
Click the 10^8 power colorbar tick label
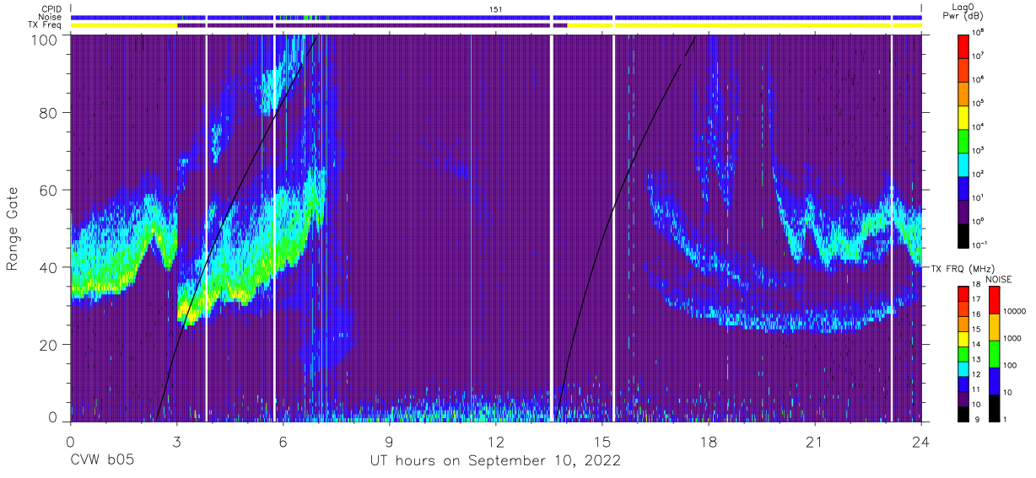click(x=978, y=31)
